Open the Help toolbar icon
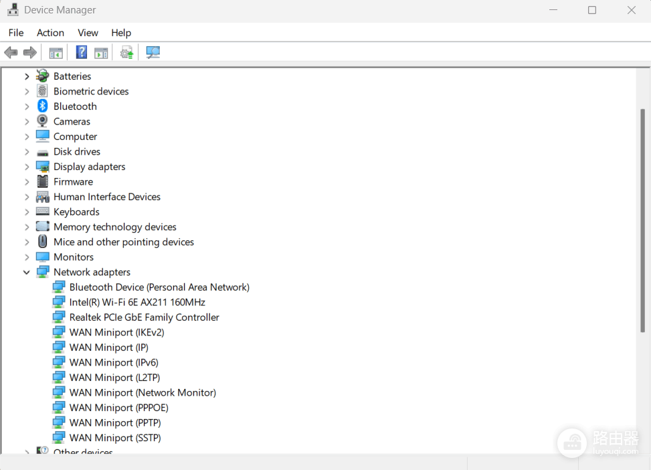651x470 pixels. point(82,52)
